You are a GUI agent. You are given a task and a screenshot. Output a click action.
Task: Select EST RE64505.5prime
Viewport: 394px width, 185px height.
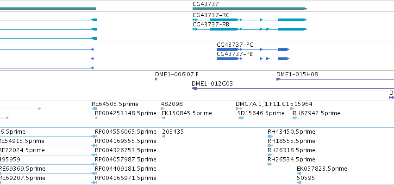click(115, 104)
